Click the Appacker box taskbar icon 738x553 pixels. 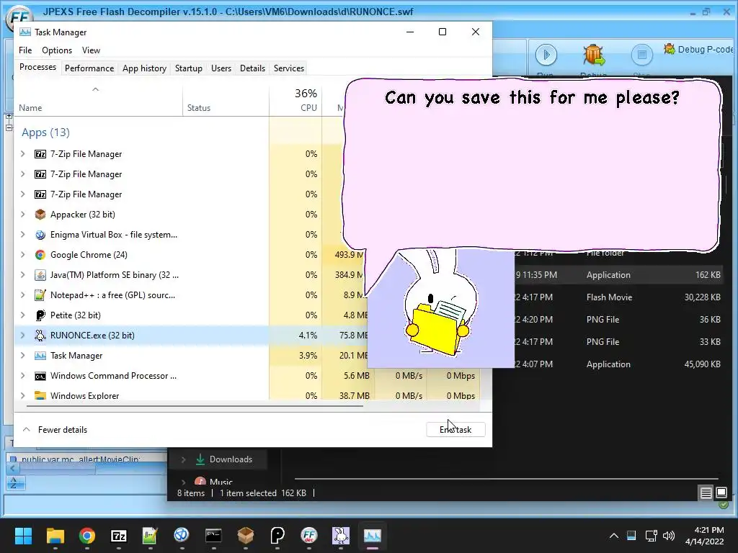[245, 536]
